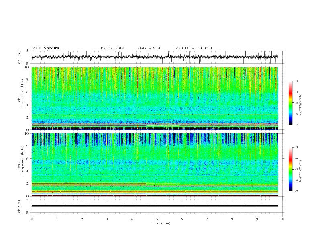Click the "ch.3(V)" axis label

point(19,206)
